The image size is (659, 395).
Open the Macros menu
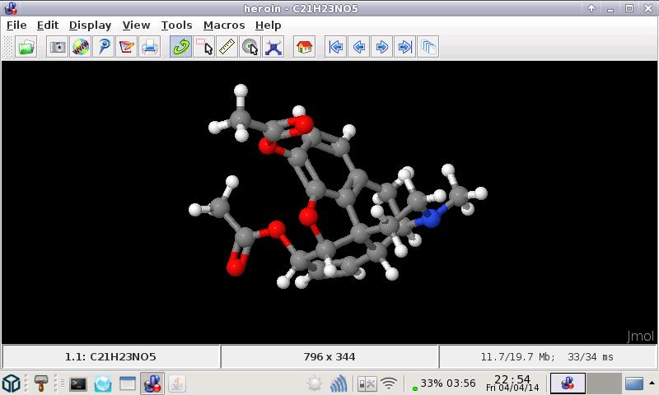pos(224,26)
